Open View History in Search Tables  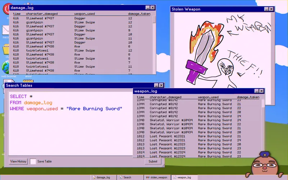click(18, 161)
